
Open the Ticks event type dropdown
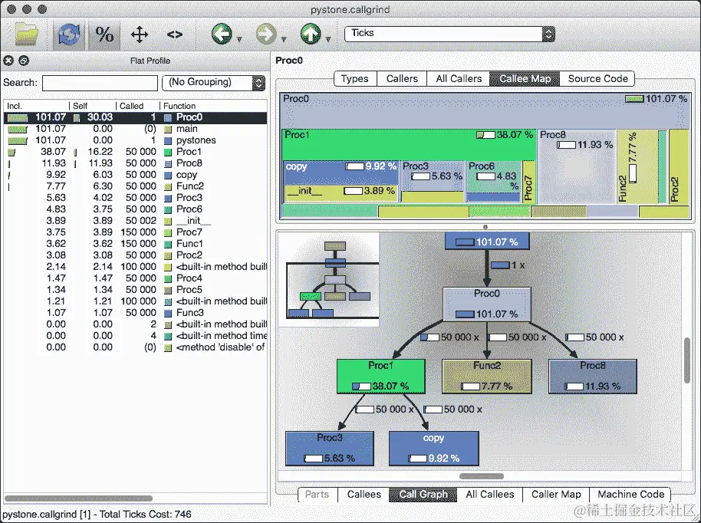(x=449, y=34)
